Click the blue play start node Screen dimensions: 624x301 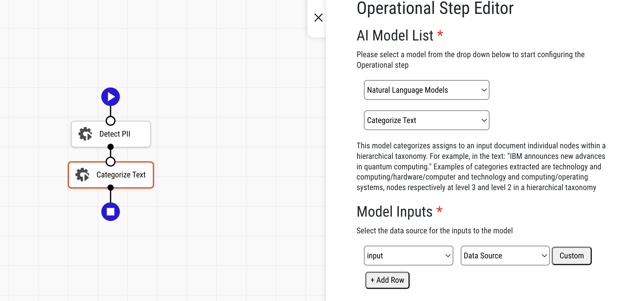pos(110,96)
